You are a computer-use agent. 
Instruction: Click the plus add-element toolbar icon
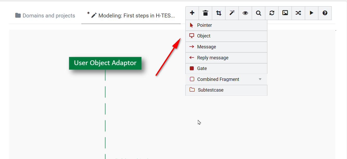pos(192,13)
